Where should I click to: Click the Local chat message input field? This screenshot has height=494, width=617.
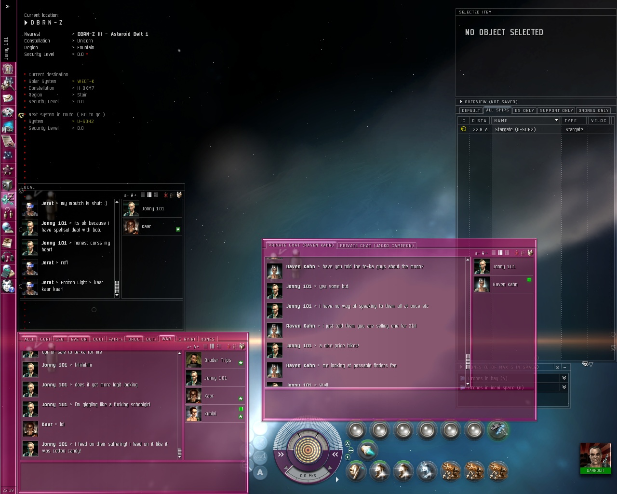pyautogui.click(x=101, y=315)
